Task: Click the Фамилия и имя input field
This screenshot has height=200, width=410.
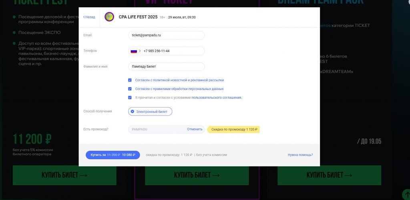Action: [166, 66]
